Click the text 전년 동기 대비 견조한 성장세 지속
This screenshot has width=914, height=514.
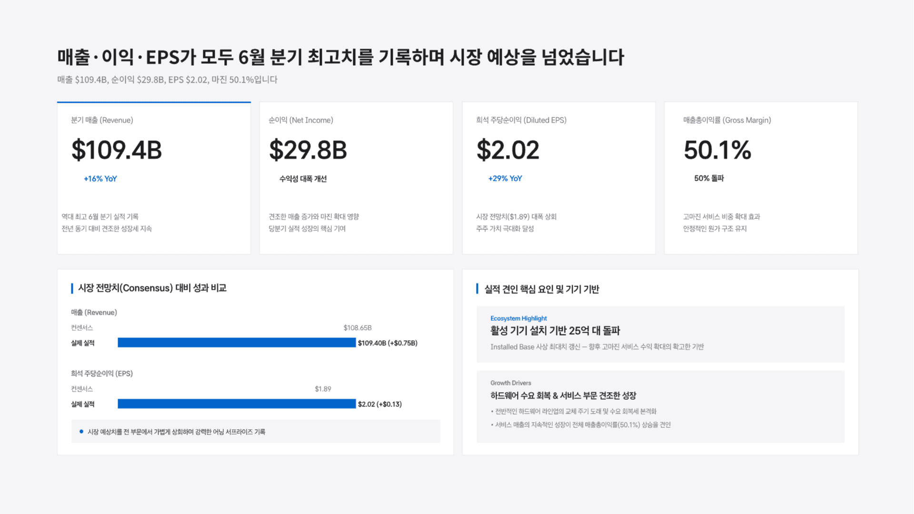pos(107,228)
